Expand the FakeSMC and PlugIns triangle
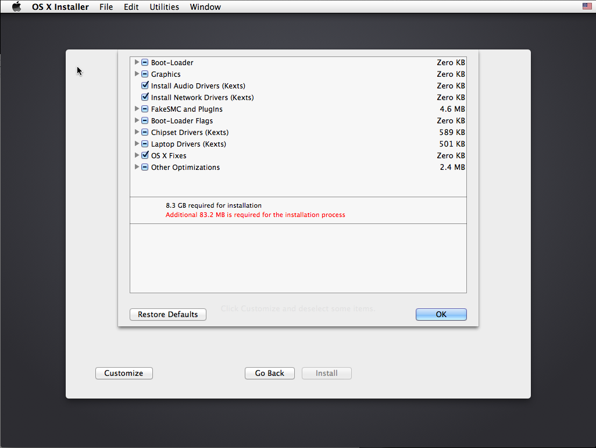This screenshot has height=448, width=596. (x=137, y=109)
